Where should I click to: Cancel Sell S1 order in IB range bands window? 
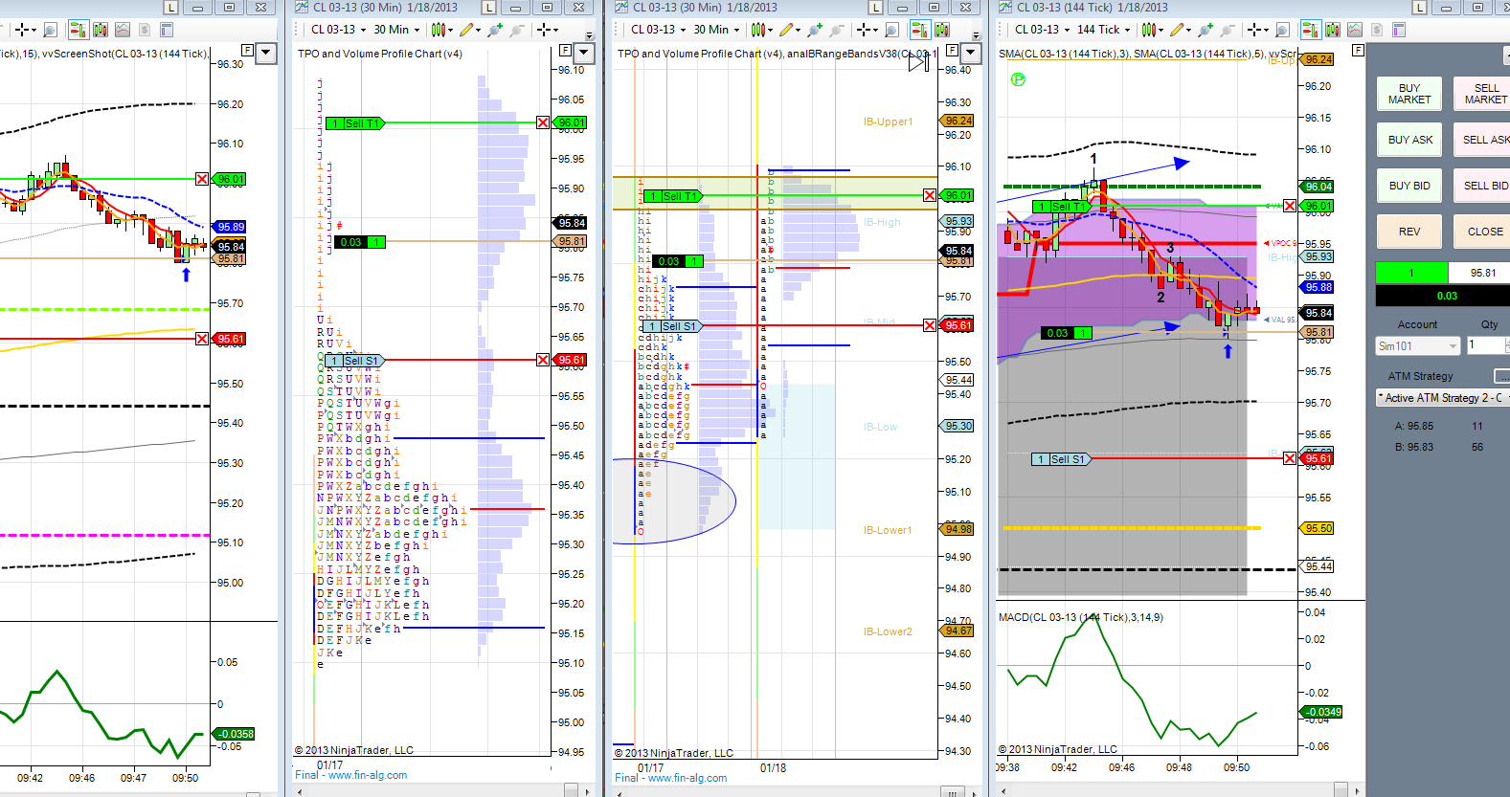tap(929, 325)
